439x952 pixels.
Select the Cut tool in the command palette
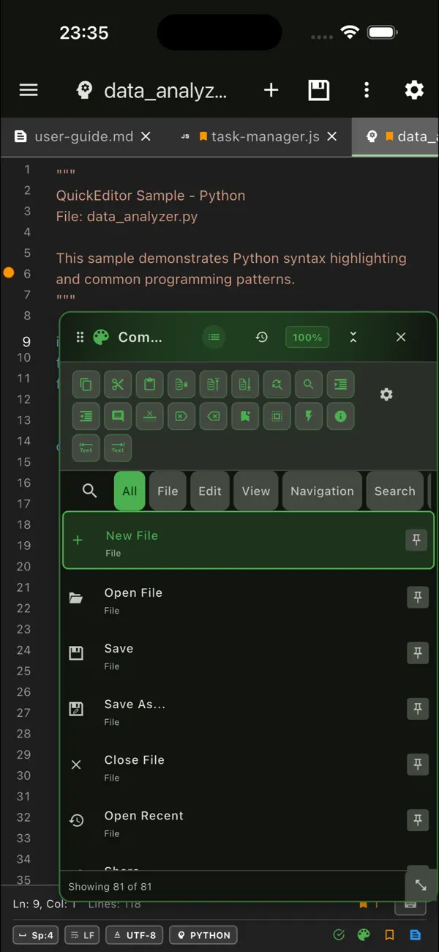[x=118, y=384]
